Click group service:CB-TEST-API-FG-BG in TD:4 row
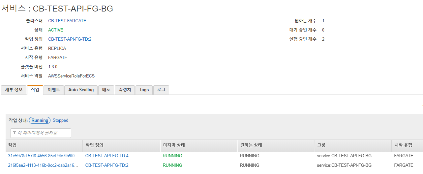 pyautogui.click(x=344, y=156)
